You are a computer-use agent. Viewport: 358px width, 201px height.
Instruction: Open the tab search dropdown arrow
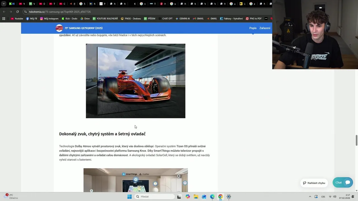click(4, 4)
